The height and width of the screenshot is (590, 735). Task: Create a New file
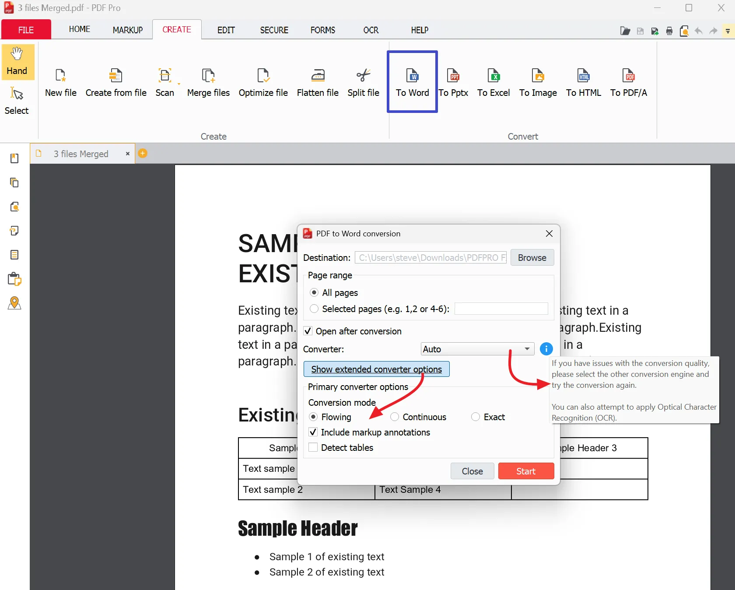[x=61, y=82]
